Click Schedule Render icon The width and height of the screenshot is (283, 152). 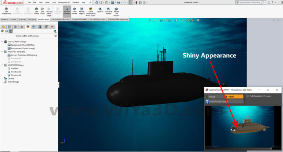pyautogui.click(x=108, y=11)
